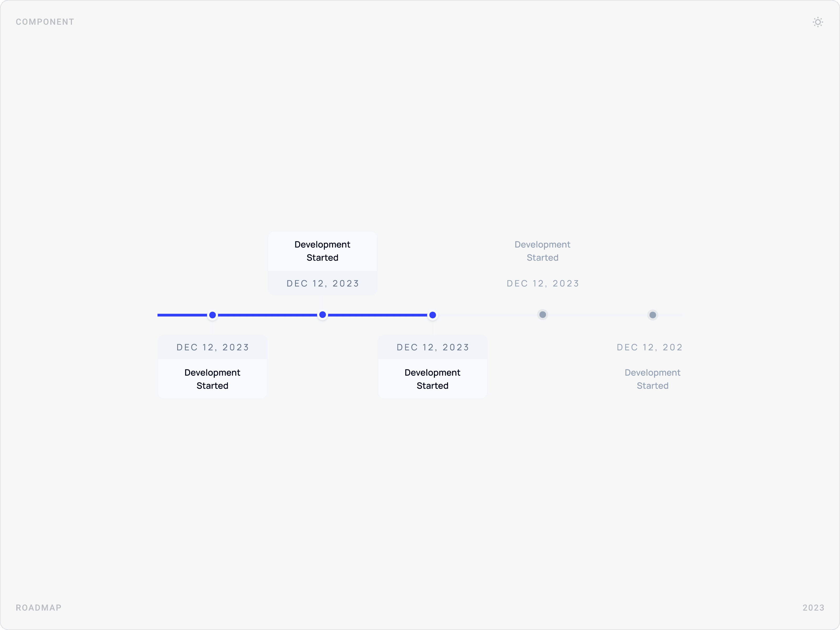The width and height of the screenshot is (840, 630).
Task: Click the leftmost Development Started card below the timeline
Action: [212, 379]
